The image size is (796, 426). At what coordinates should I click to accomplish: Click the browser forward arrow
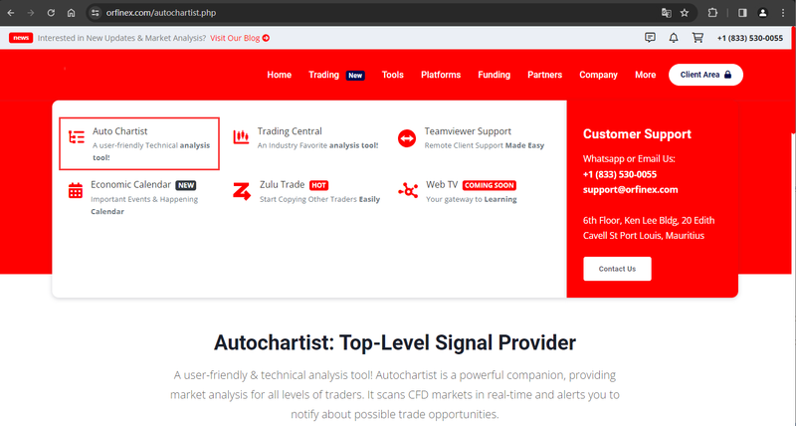tap(31, 13)
